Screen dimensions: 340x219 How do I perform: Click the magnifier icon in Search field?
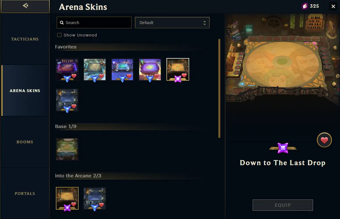[x=62, y=23]
